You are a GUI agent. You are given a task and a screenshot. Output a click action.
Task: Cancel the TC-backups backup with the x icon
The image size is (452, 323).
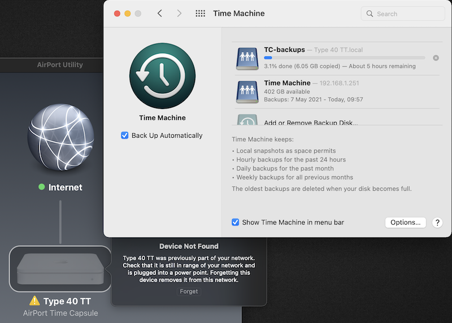tap(436, 58)
